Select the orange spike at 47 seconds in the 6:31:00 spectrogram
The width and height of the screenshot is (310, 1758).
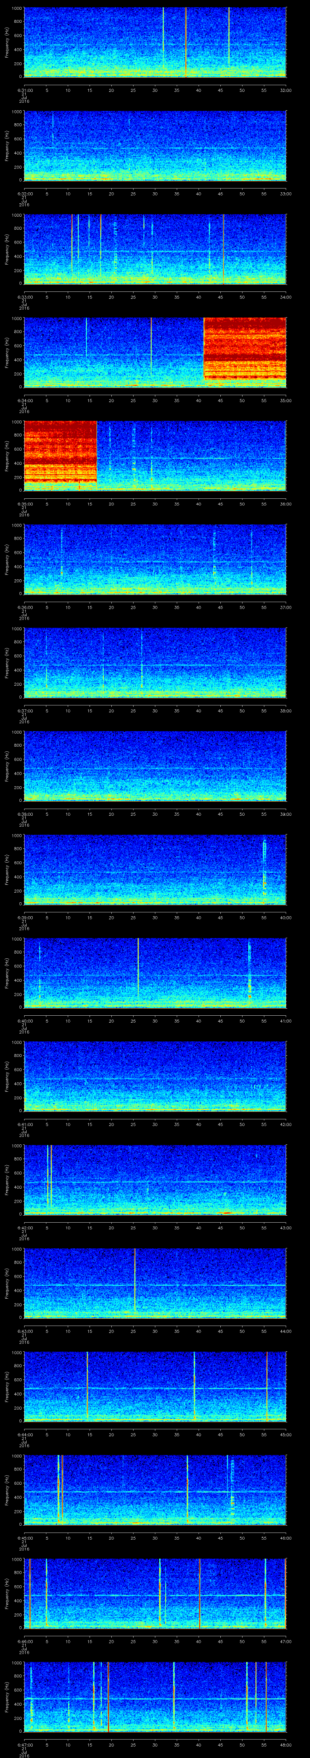click(229, 38)
